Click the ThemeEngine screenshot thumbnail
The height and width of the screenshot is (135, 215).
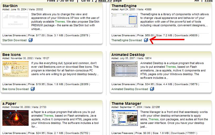(x=125, y=20)
